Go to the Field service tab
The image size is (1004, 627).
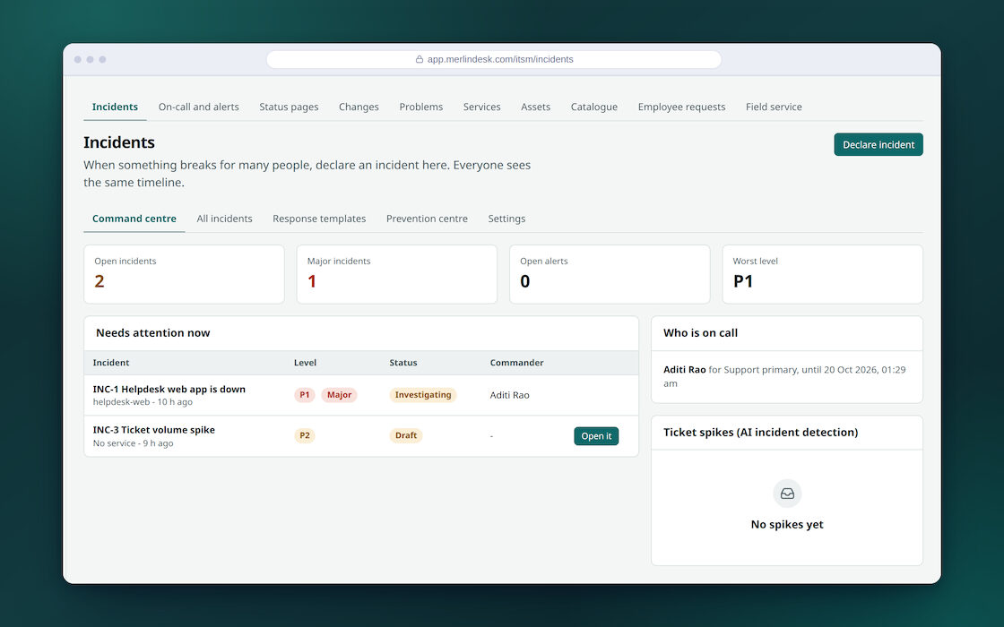(774, 107)
